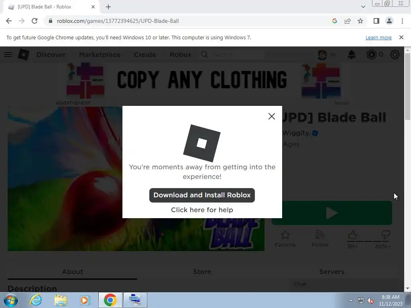The image size is (411, 308).
Task: Click the browser forward arrow
Action: click(x=22, y=21)
